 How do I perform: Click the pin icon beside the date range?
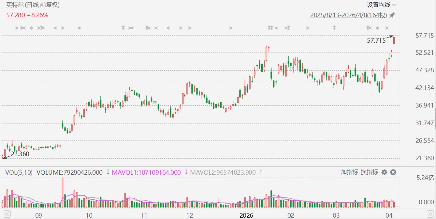click(392, 15)
